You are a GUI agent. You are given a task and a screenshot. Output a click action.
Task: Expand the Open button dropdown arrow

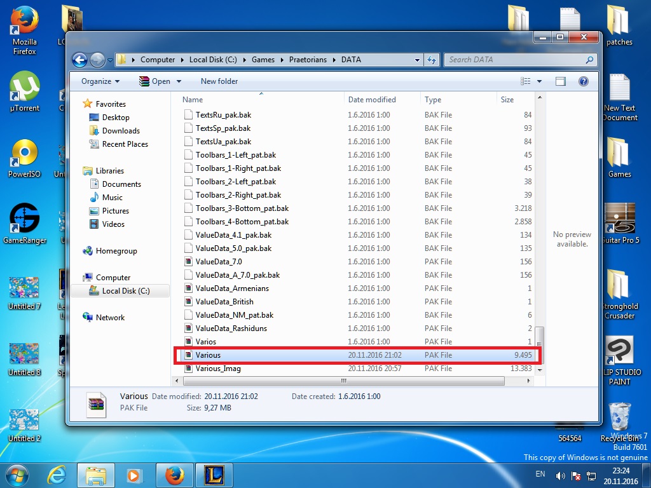(179, 81)
